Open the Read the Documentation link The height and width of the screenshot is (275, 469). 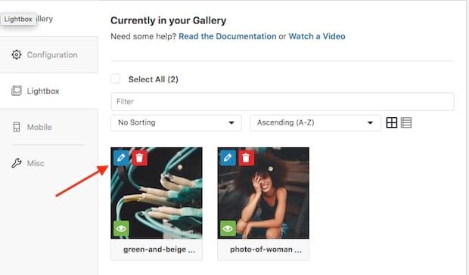228,36
